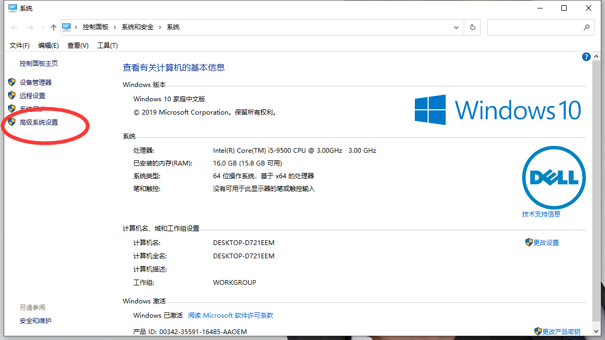The height and width of the screenshot is (340, 605).
Task: Click scrollbar down arrow
Action: 596,331
